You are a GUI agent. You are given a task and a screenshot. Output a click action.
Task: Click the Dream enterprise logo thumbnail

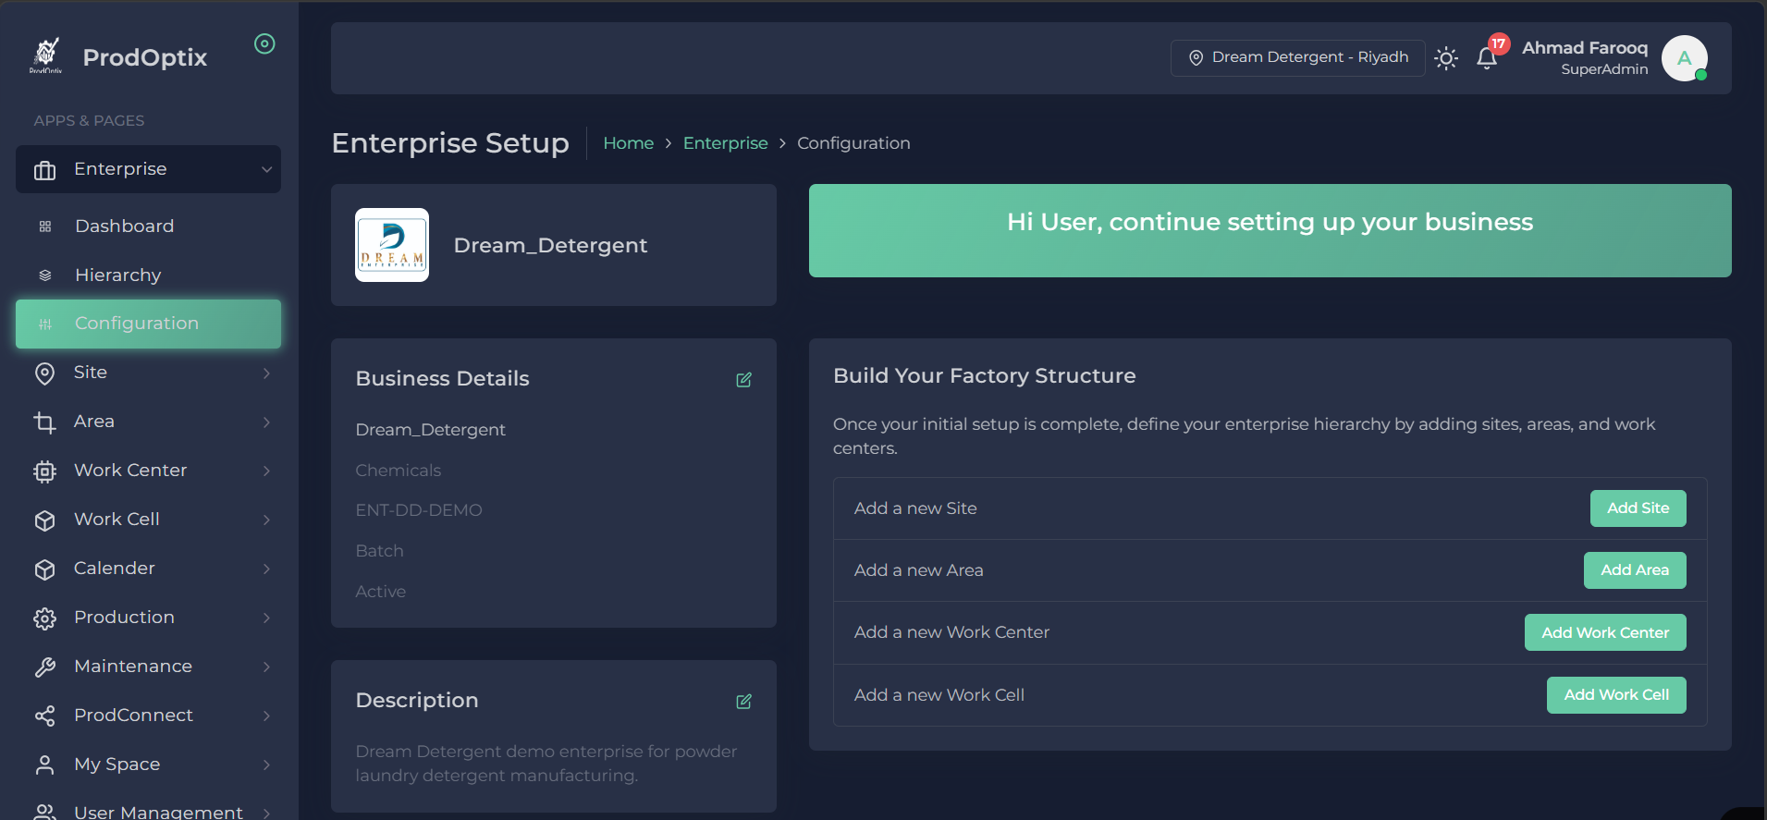[x=392, y=245]
